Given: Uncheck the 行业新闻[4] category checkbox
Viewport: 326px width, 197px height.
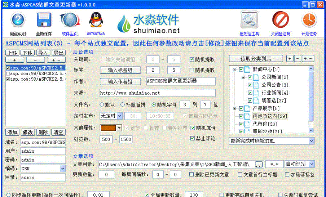Looking at the screenshot, I should click(250, 93).
